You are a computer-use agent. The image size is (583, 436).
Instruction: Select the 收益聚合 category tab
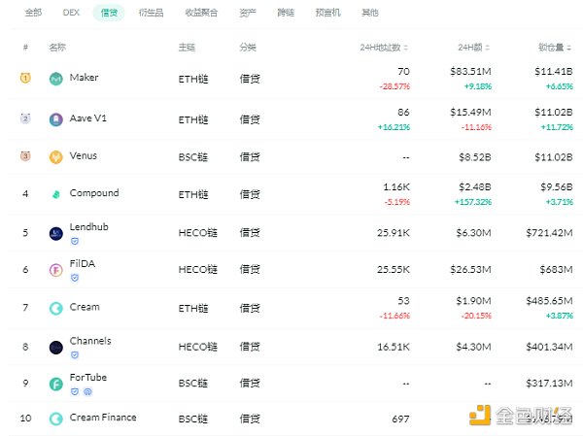201,13
